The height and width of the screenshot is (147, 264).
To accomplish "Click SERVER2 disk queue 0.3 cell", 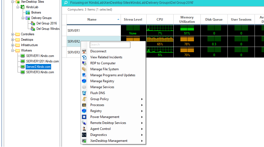I will [x=214, y=41].
